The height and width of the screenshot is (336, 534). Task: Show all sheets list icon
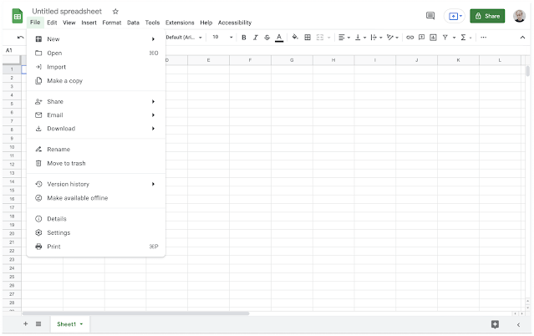pos(38,323)
